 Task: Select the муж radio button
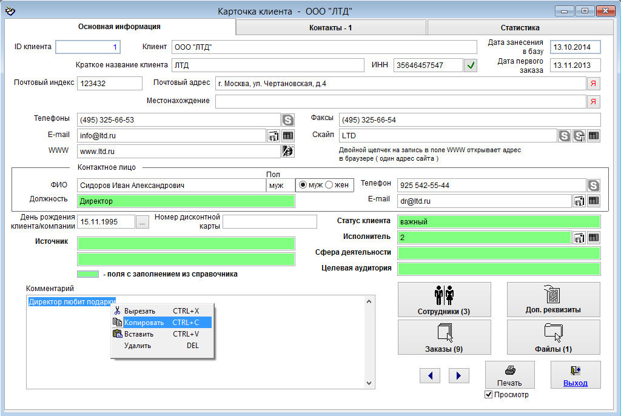(x=303, y=185)
